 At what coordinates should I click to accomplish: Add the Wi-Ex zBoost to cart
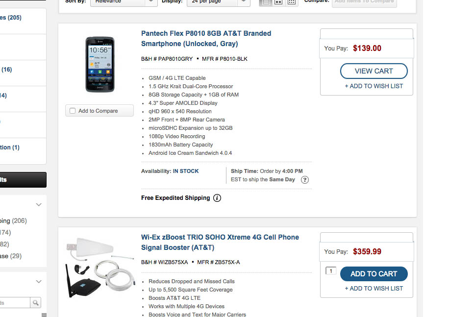pos(374,274)
